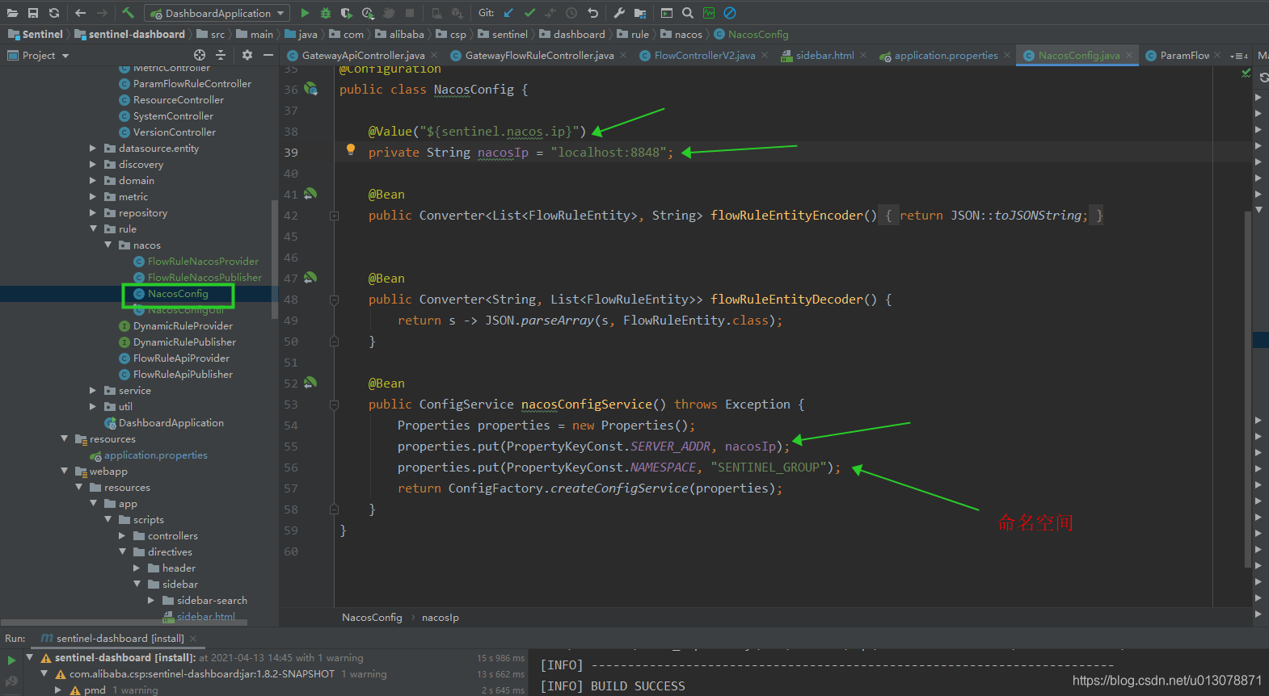Collapse the nacos package node
This screenshot has width=1269, height=696.
(x=108, y=245)
